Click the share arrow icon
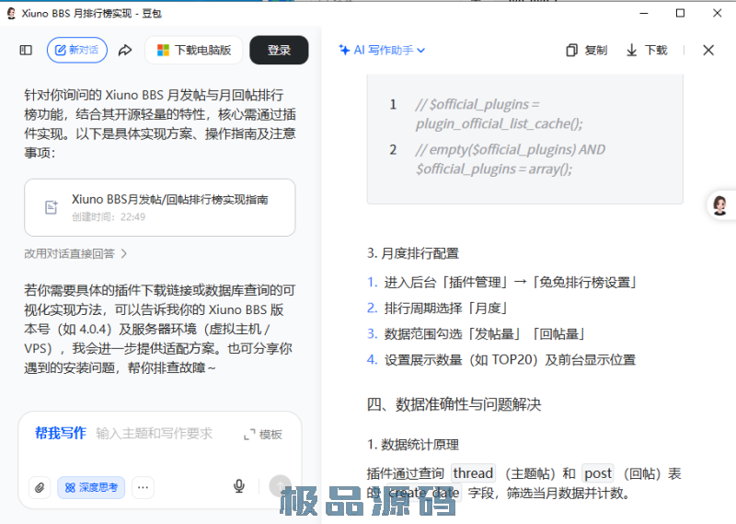The width and height of the screenshot is (736, 524). click(x=125, y=51)
